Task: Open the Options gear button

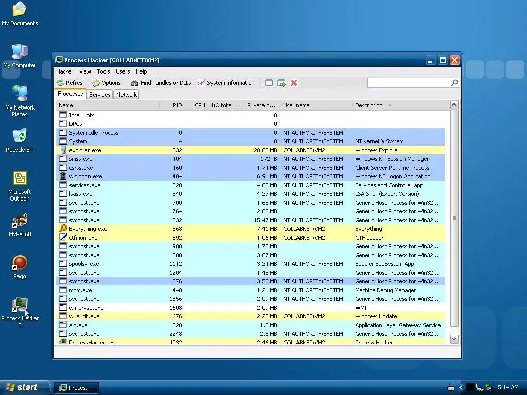Action: (x=106, y=83)
